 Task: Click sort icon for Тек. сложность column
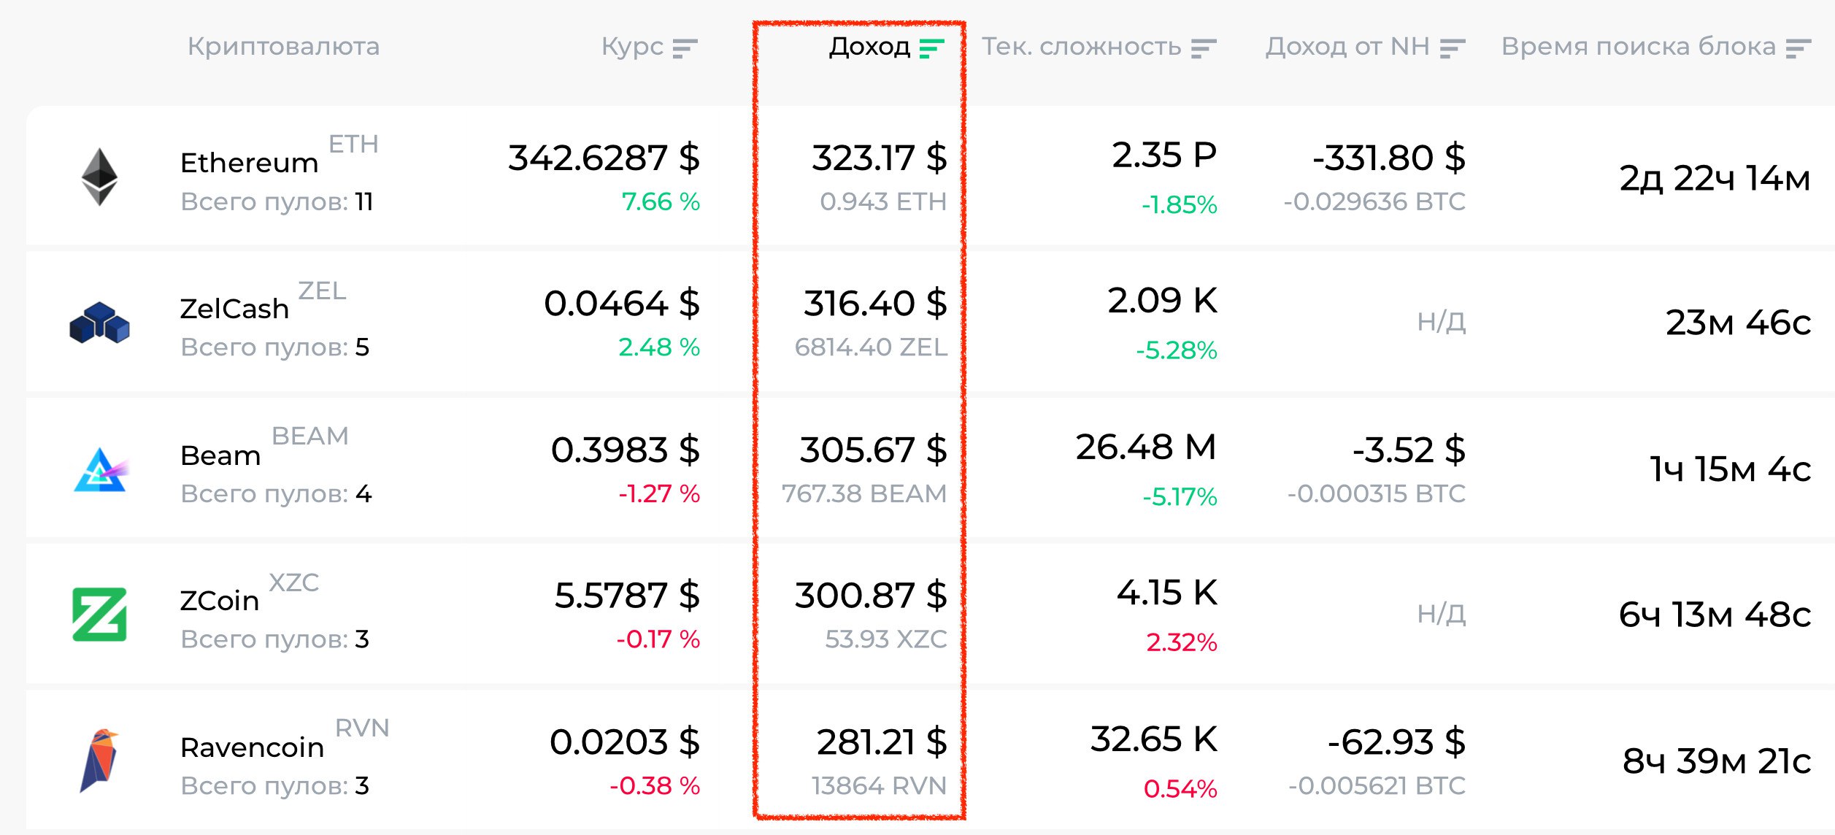coord(1204,48)
